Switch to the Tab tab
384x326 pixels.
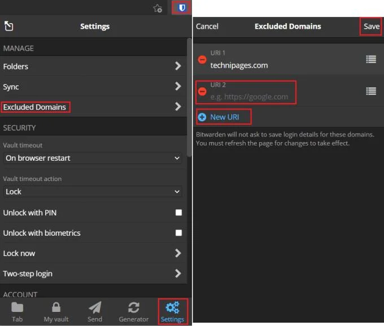(x=17, y=312)
